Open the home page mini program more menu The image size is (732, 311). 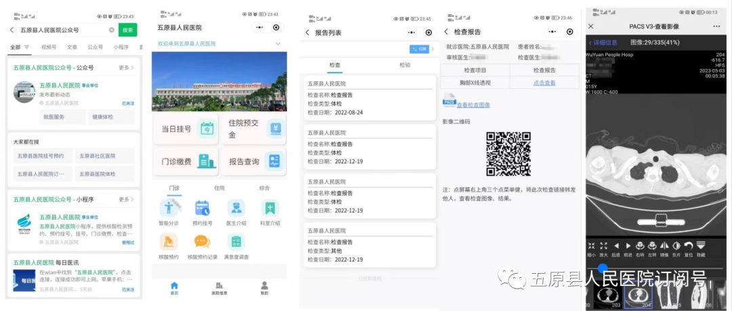pos(259,28)
